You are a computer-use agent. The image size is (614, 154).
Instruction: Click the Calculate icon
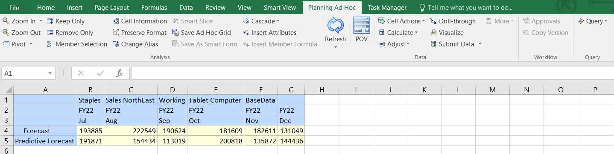381,32
